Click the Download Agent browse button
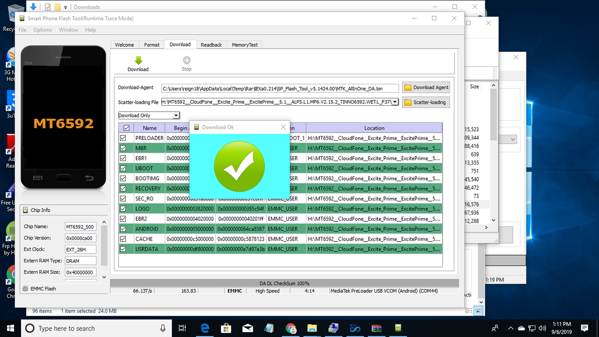 click(426, 87)
